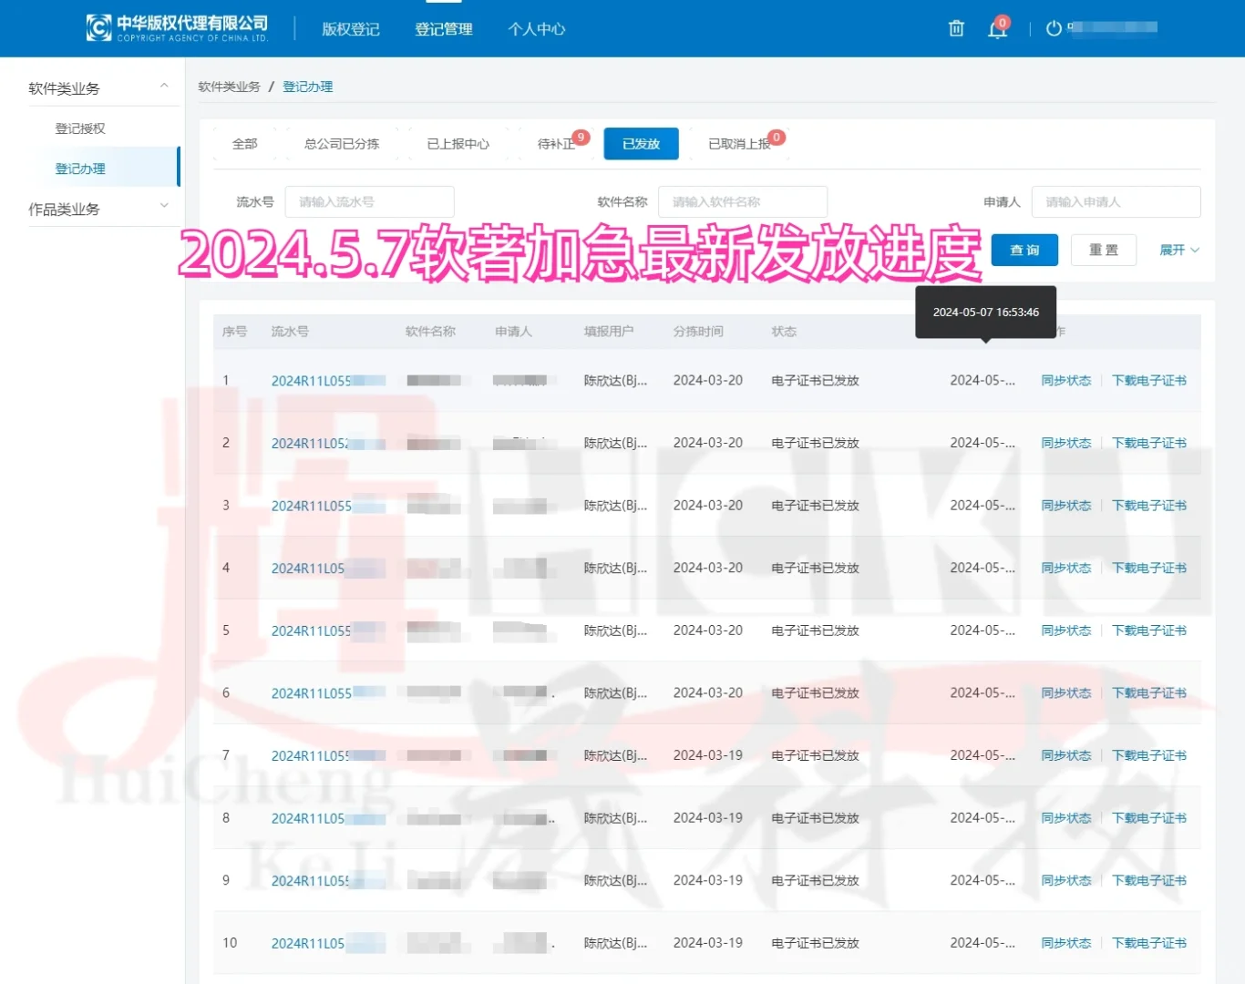Click the 重置 reset button
This screenshot has width=1245, height=984.
coord(1103,250)
